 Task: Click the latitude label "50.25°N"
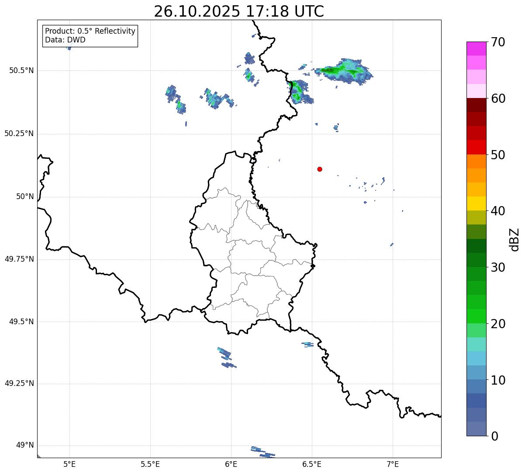pyautogui.click(x=19, y=134)
